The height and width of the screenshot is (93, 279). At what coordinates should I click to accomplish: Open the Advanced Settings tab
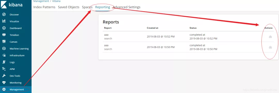coord(127,7)
